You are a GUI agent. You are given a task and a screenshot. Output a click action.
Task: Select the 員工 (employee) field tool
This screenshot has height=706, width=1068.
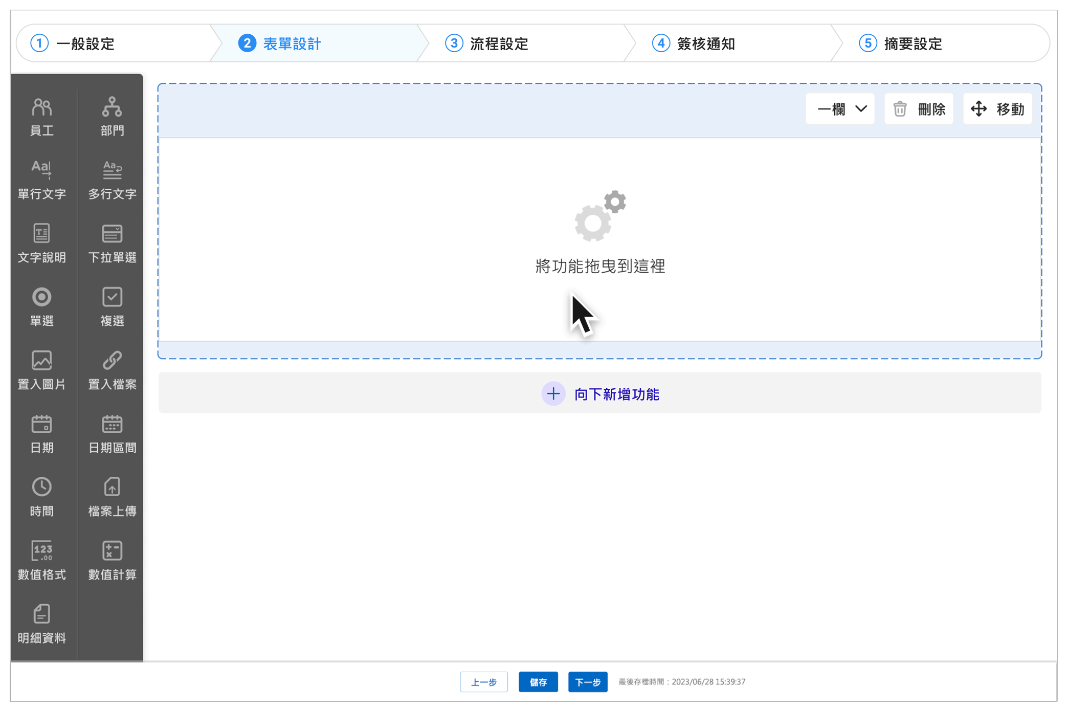42,117
